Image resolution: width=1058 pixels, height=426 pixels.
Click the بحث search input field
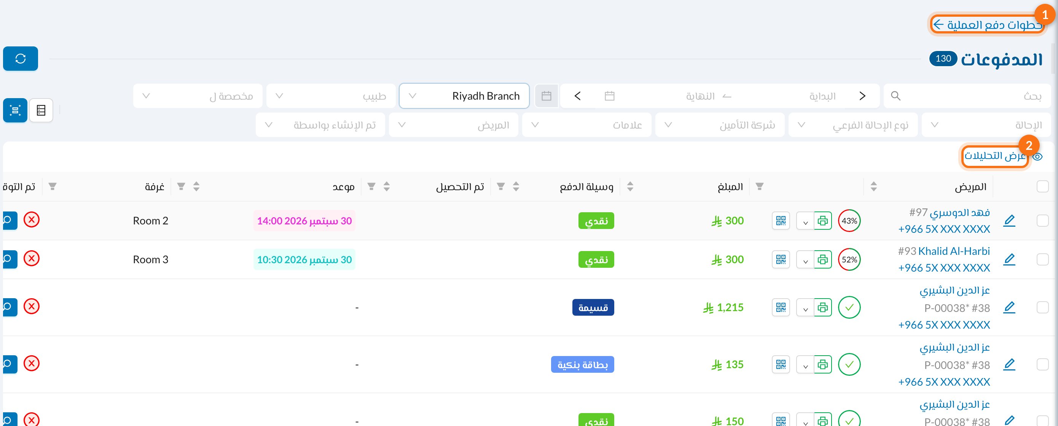click(967, 96)
